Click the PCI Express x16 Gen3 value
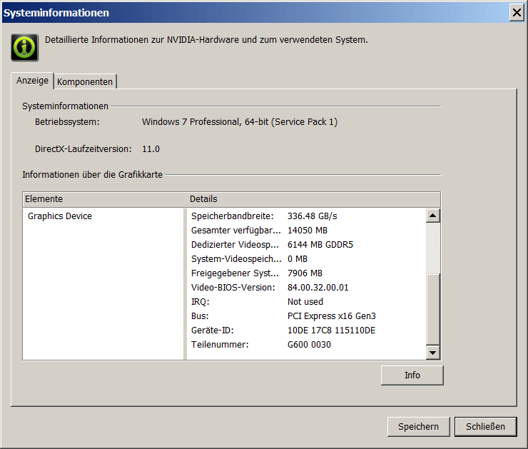This screenshot has height=449, width=528. tap(332, 316)
